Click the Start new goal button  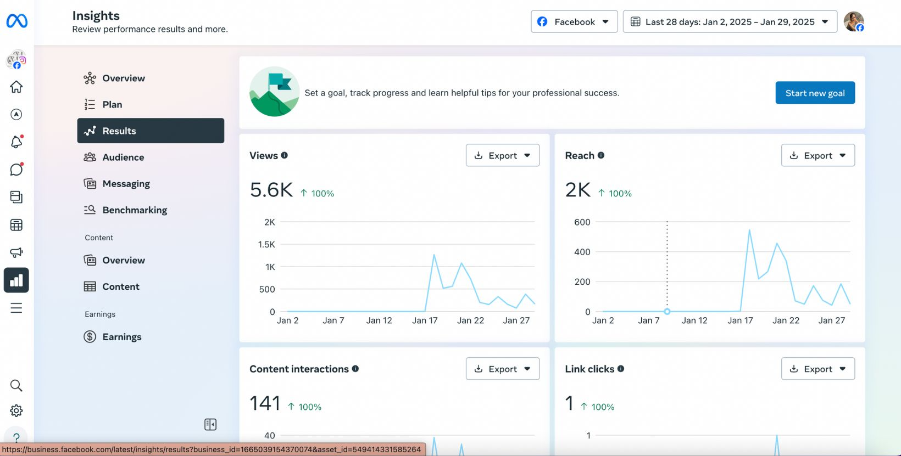click(x=815, y=93)
